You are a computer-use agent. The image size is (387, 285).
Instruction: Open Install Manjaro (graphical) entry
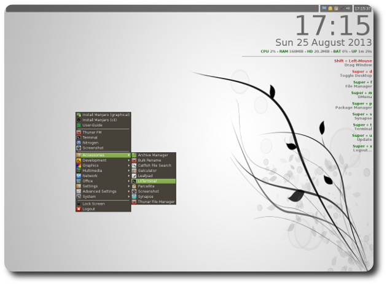coord(106,115)
